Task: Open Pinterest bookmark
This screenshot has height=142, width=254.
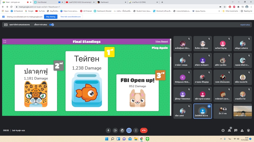Action: pos(86,11)
